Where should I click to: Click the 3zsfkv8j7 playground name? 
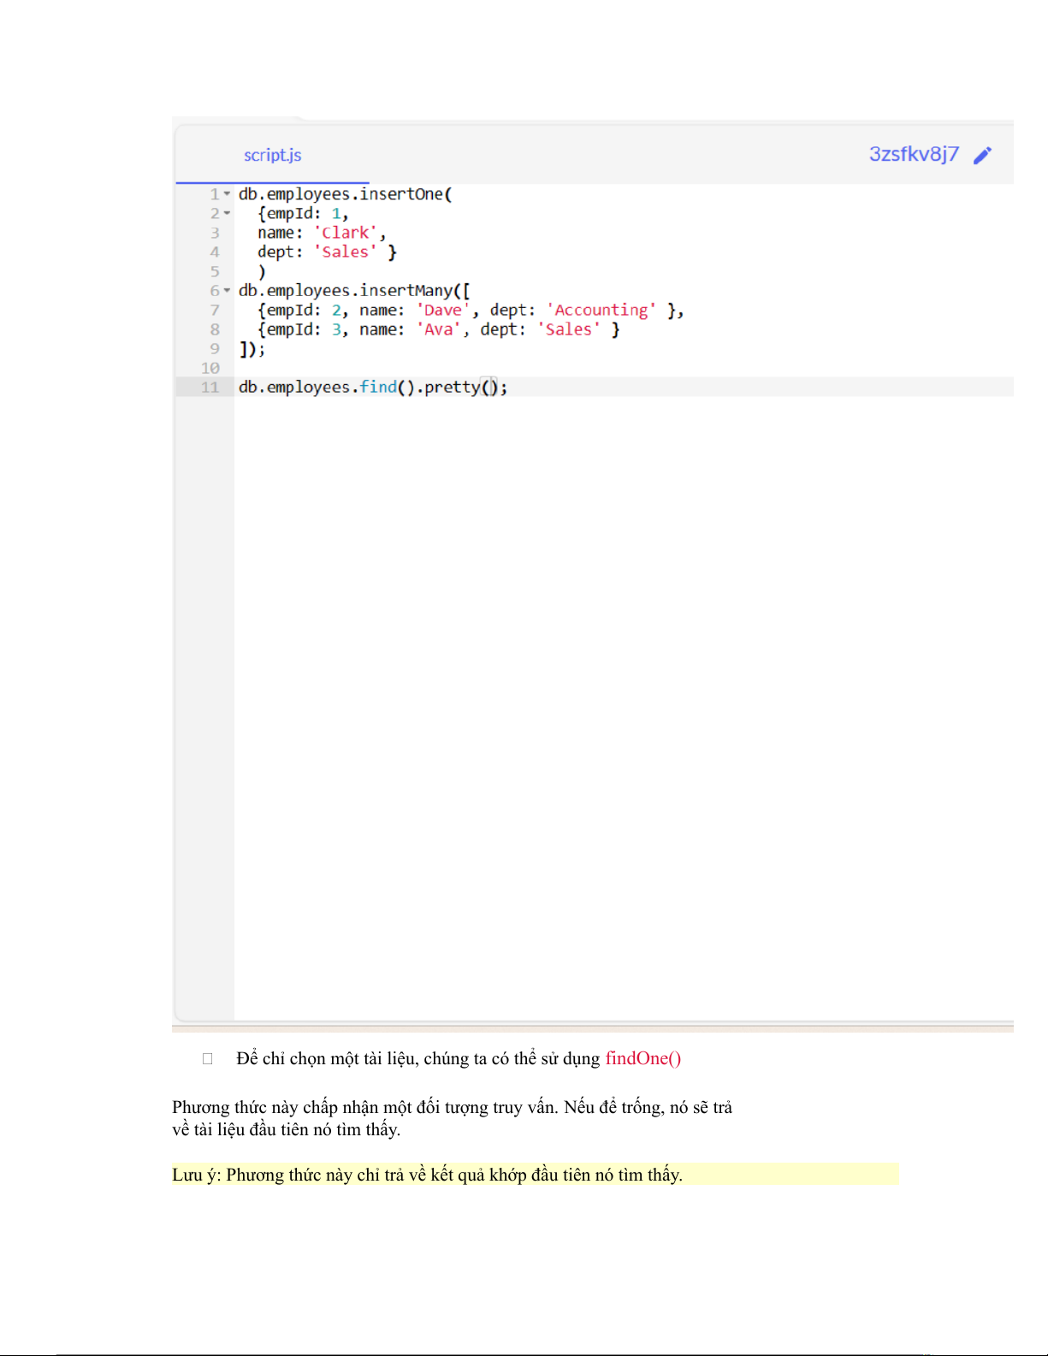(x=913, y=154)
